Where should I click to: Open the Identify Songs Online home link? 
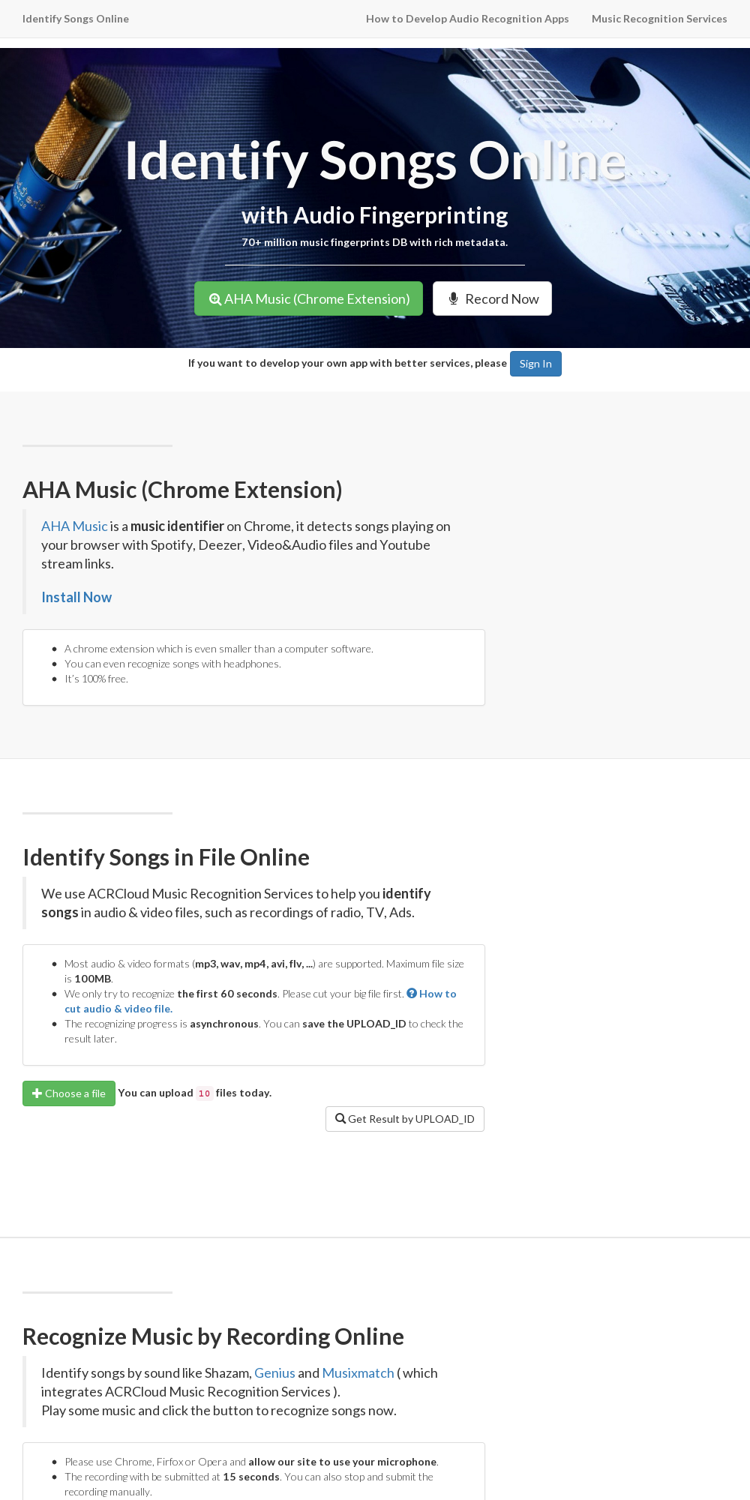point(76,19)
